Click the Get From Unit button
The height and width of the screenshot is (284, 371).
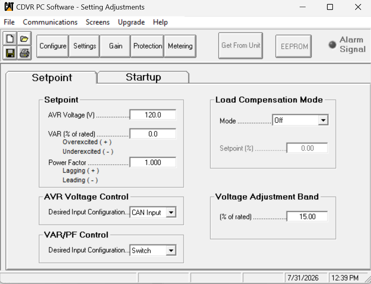pos(241,46)
